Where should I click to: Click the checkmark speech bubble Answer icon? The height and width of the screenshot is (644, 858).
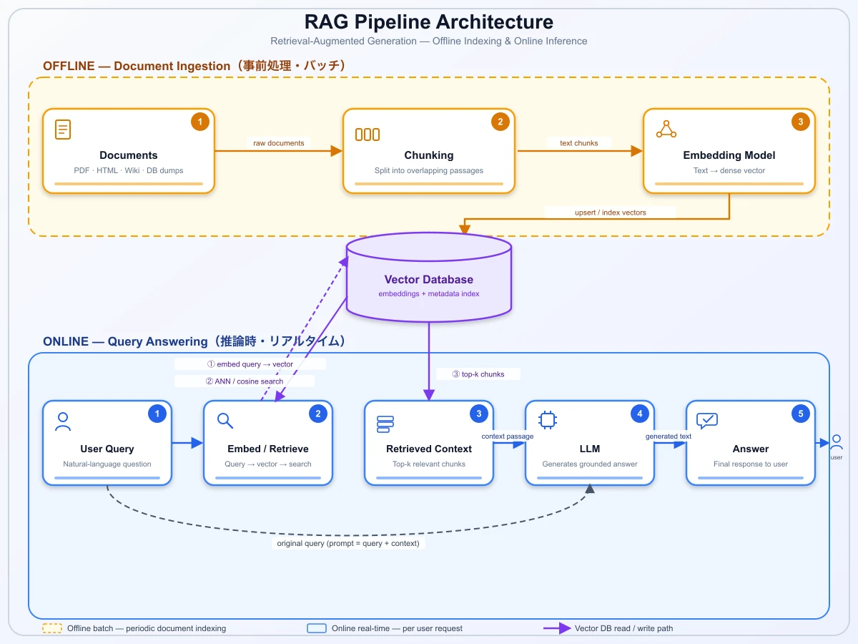pyautogui.click(x=707, y=421)
